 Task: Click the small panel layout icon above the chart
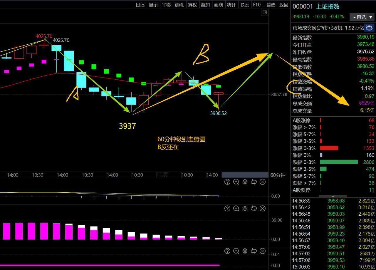pos(265,12)
